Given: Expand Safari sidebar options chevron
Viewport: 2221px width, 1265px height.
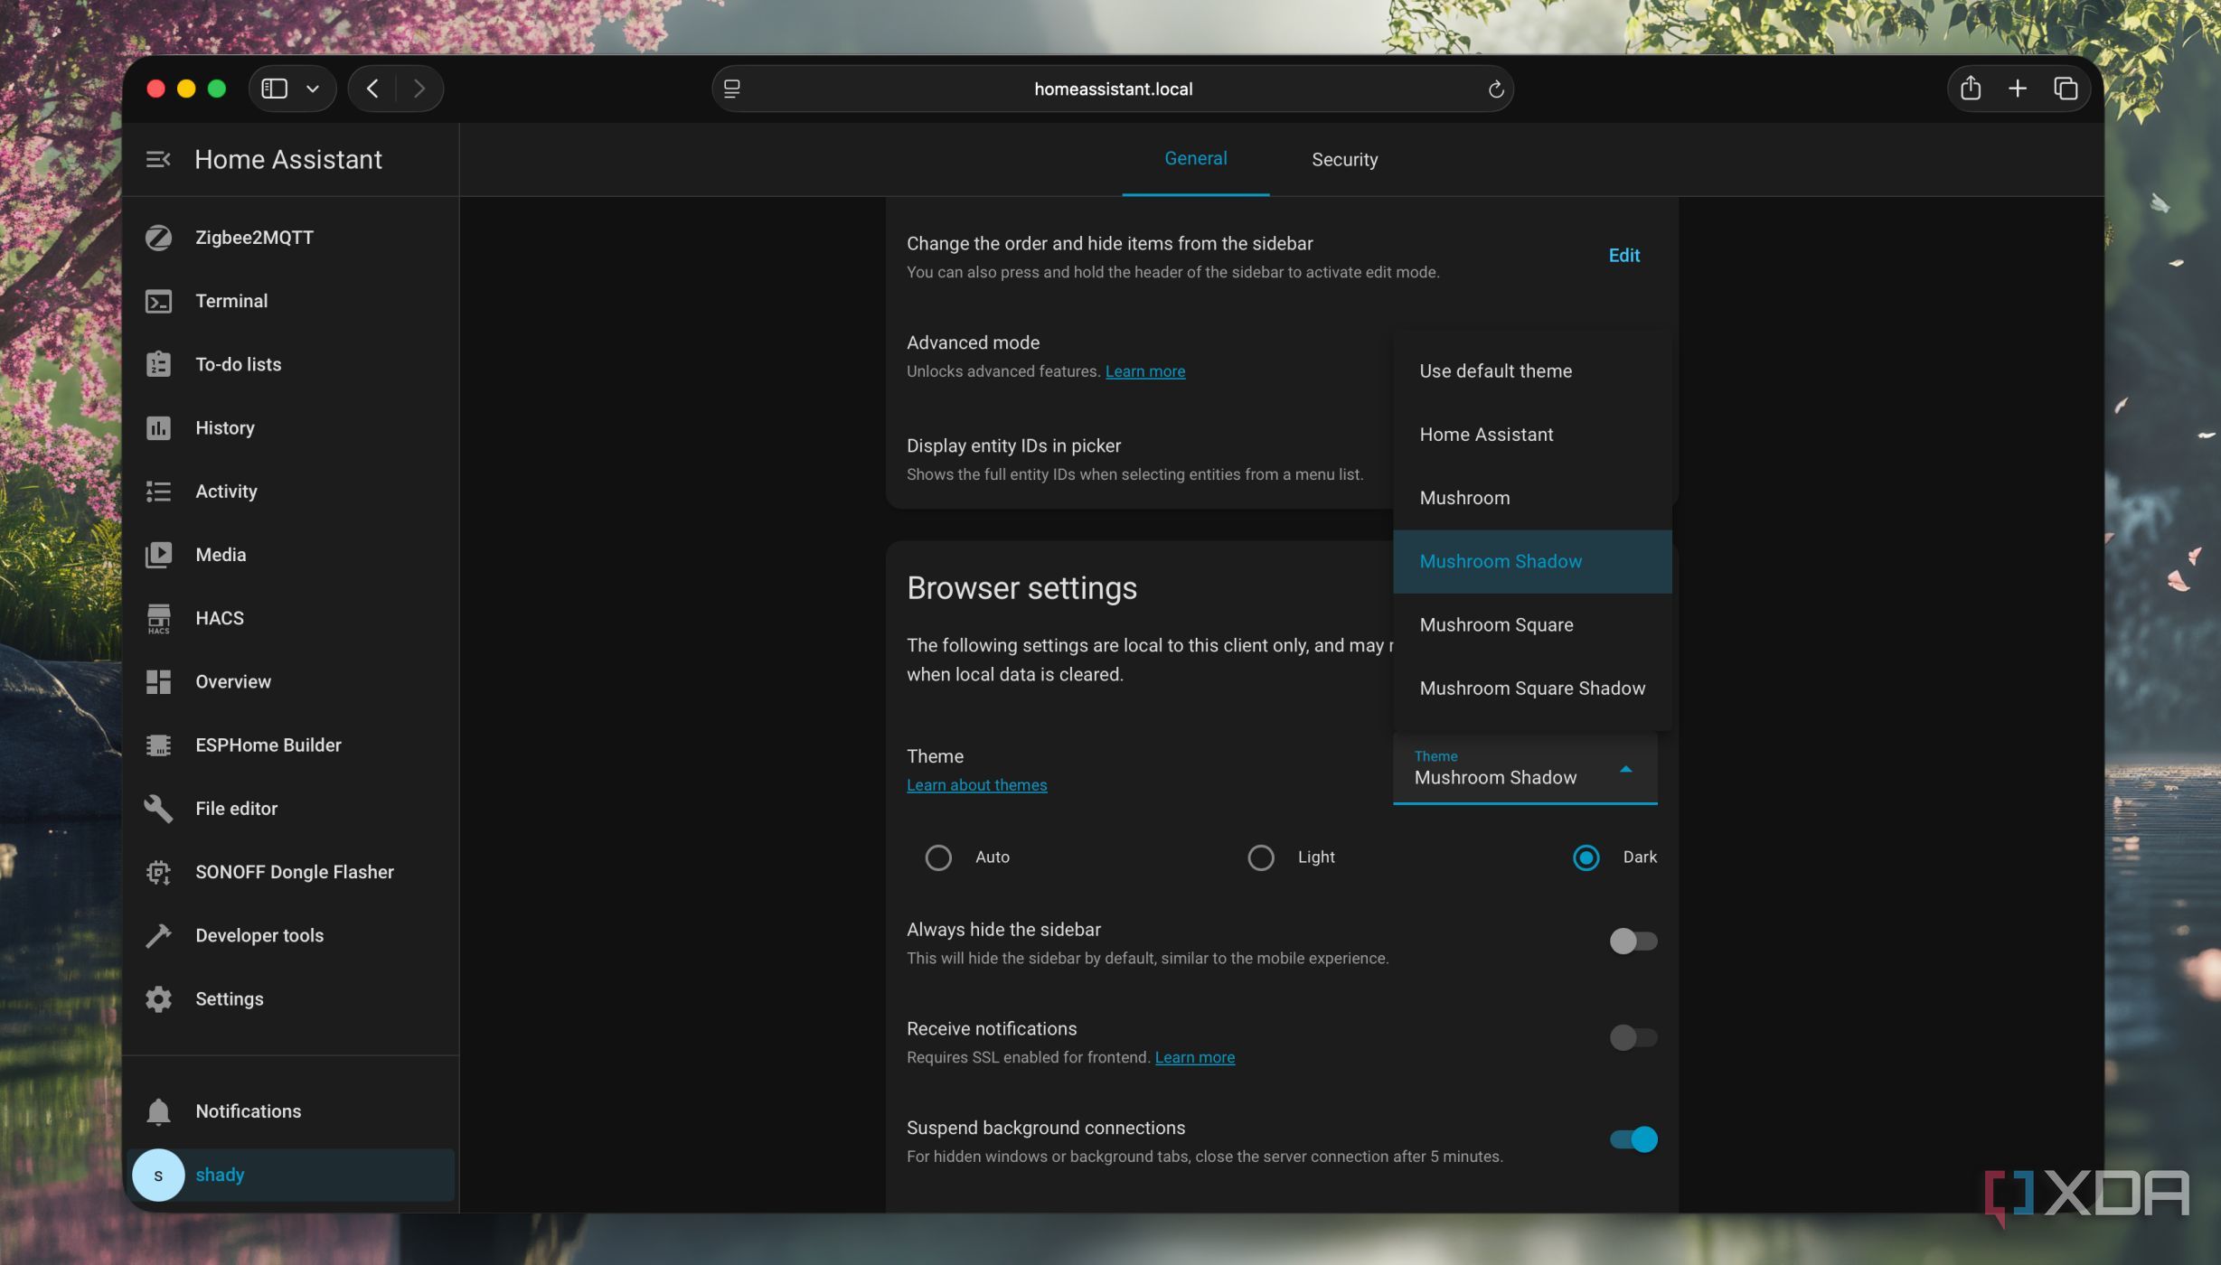Looking at the screenshot, I should click(x=313, y=89).
